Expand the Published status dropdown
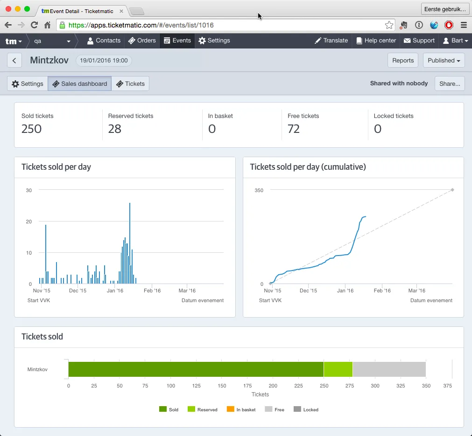 pyautogui.click(x=444, y=61)
